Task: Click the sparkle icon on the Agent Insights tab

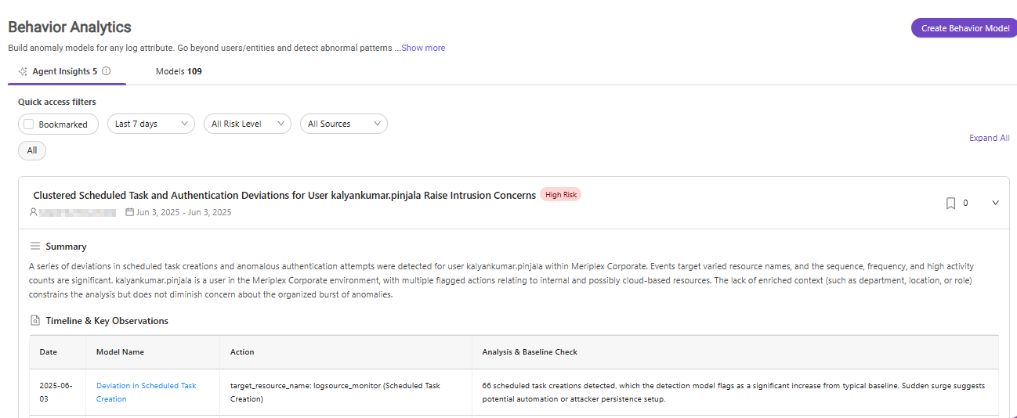Action: point(23,71)
